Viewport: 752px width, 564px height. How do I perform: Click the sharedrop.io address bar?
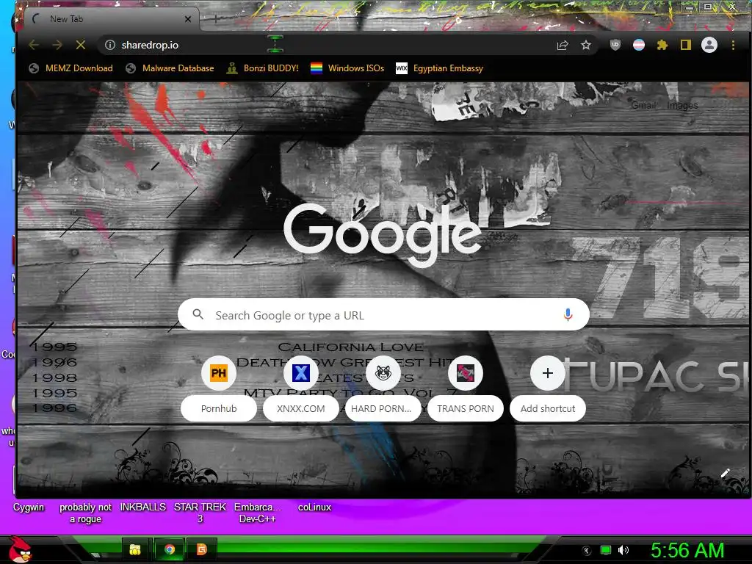click(331, 45)
